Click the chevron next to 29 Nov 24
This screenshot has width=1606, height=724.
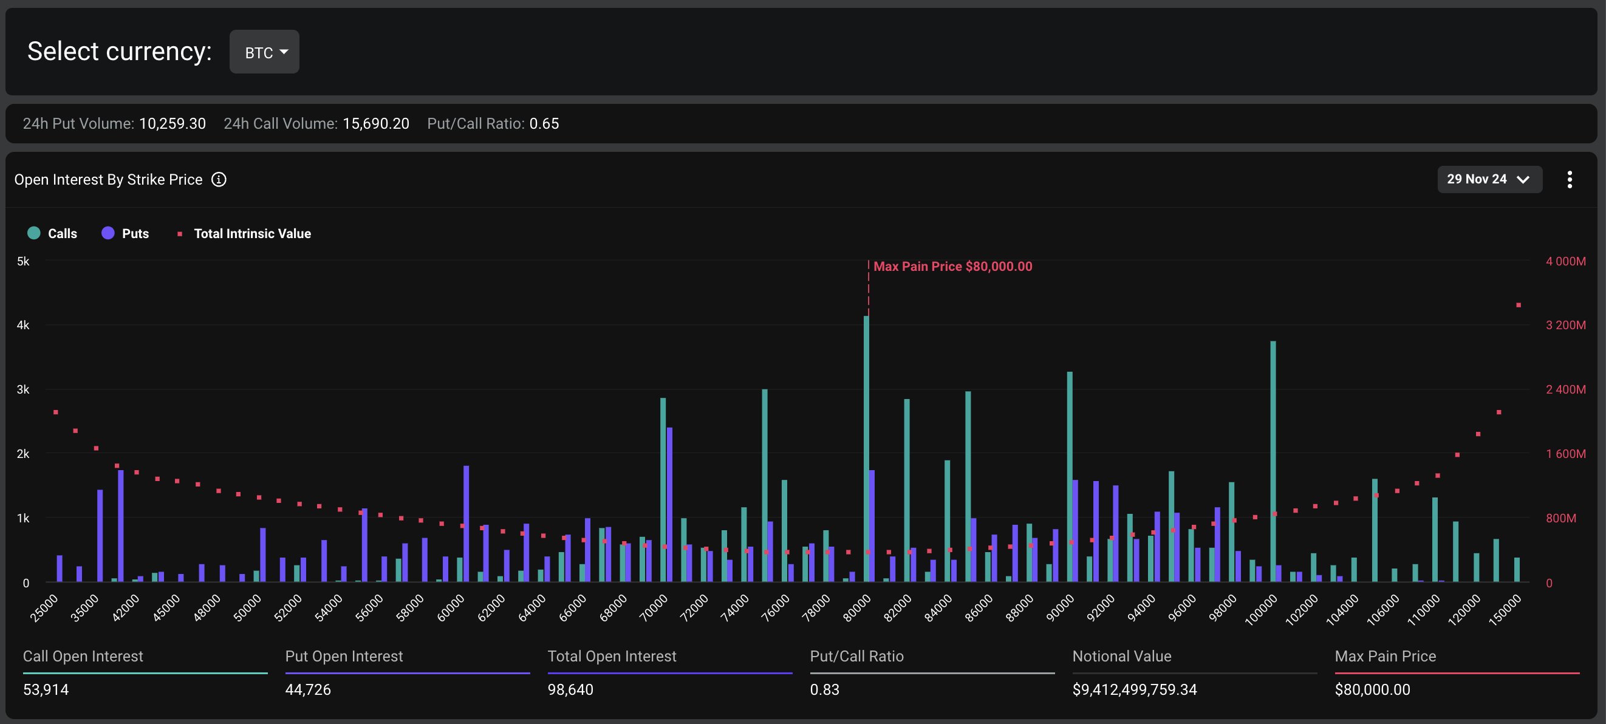pyautogui.click(x=1522, y=180)
